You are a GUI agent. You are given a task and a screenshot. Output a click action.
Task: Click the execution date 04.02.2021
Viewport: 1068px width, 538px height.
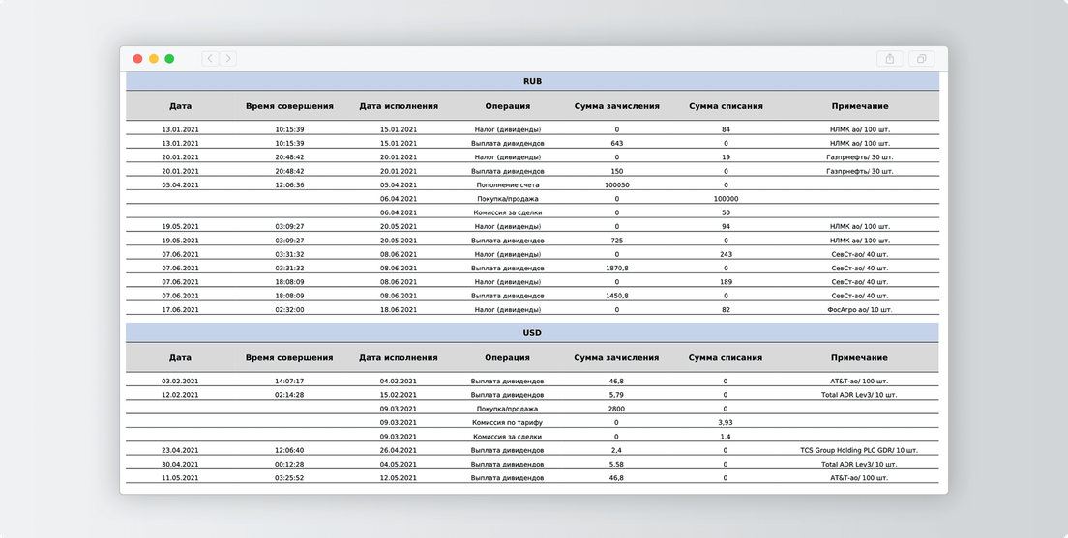(x=399, y=382)
